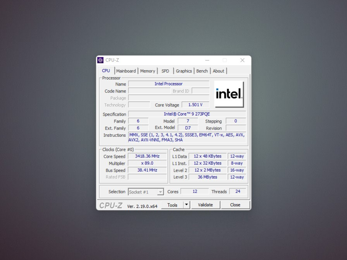Click the Multiplier value field

point(147,163)
